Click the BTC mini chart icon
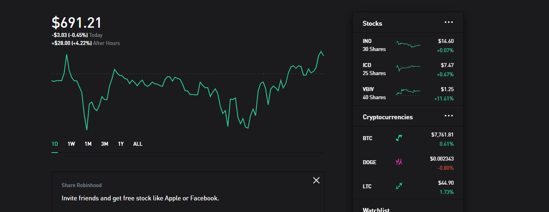 tap(399, 138)
